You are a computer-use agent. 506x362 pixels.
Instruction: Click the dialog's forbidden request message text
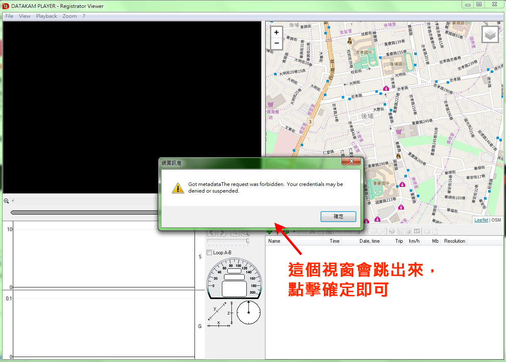coord(265,188)
